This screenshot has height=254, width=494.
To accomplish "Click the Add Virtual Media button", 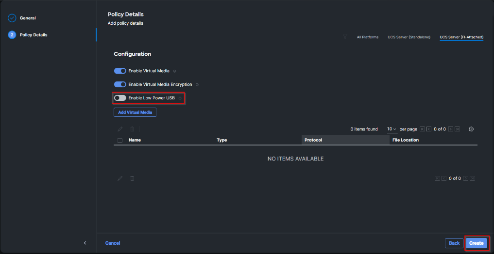I will pyautogui.click(x=135, y=112).
